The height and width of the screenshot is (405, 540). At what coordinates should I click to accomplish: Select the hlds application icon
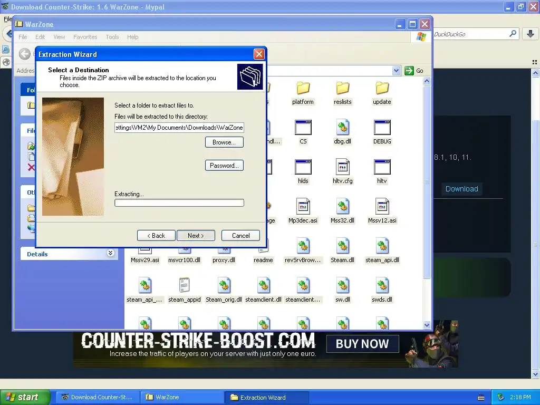[x=303, y=167]
